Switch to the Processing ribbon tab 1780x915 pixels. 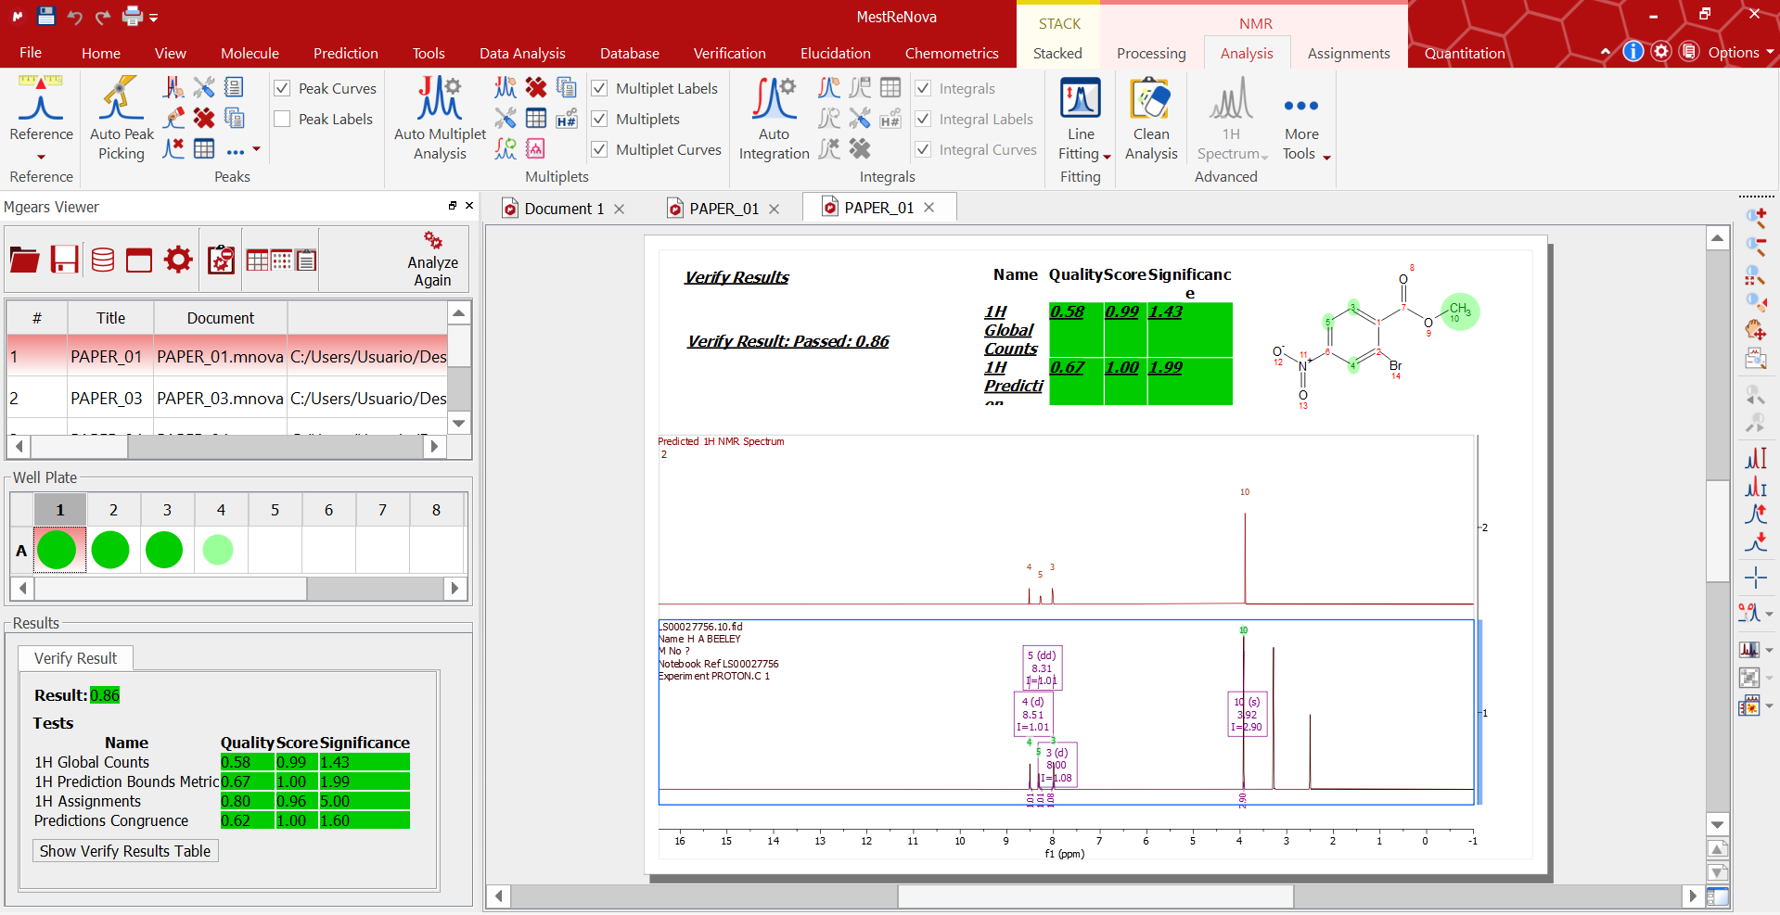point(1150,54)
